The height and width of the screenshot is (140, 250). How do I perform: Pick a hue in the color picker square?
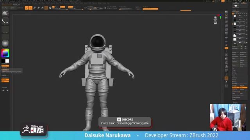click(x=5, y=53)
